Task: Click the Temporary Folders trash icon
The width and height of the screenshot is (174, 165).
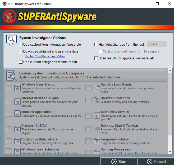Action: click(97, 141)
